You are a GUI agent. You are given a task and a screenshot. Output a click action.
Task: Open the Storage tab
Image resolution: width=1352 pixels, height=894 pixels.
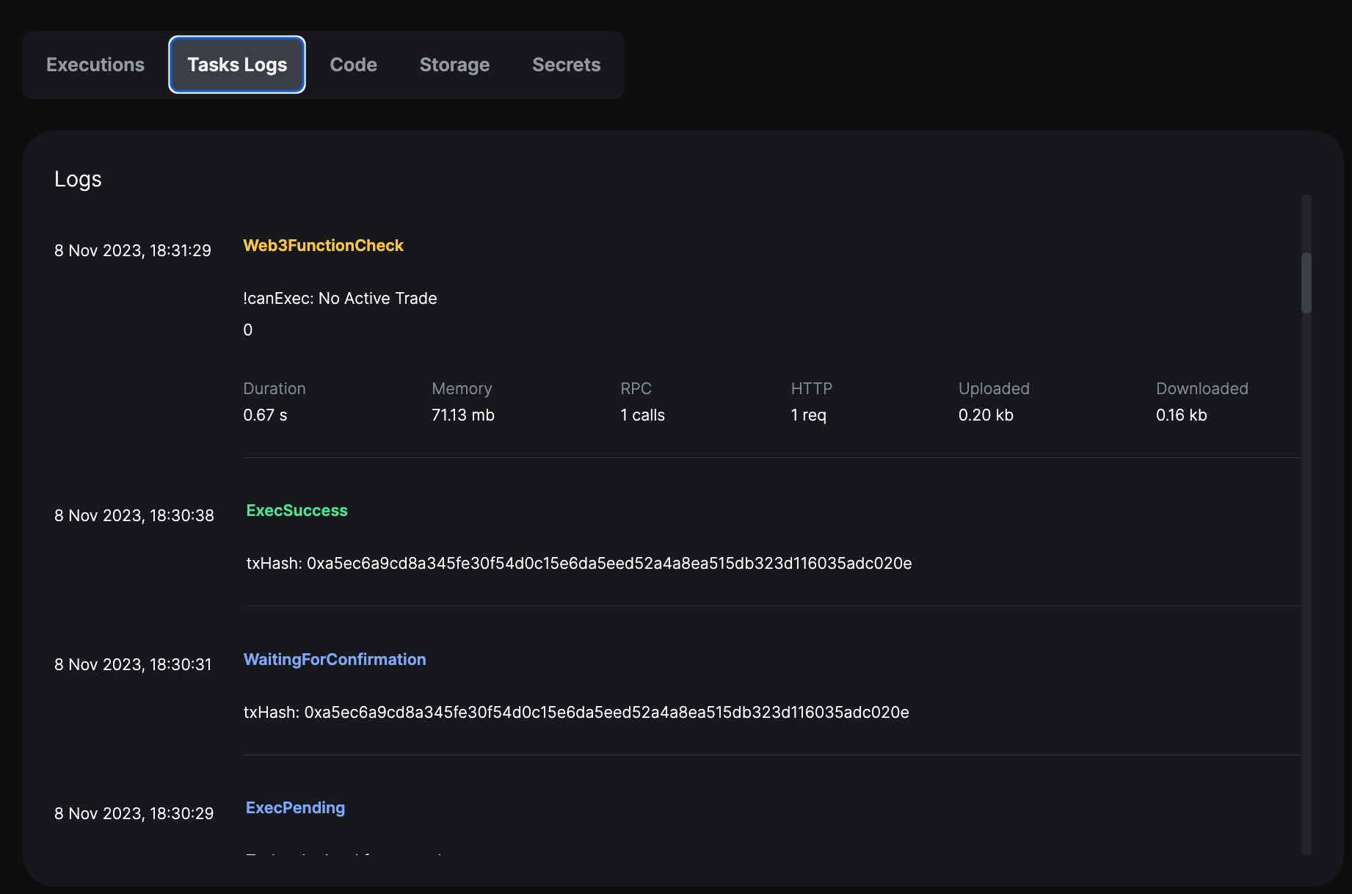tap(454, 65)
